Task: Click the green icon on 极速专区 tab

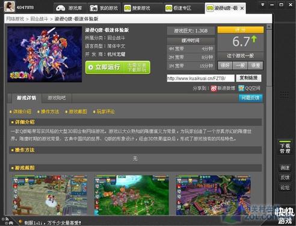Action: point(168,8)
